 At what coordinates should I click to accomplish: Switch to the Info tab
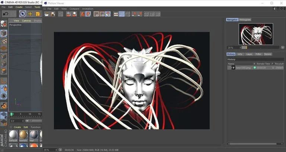[240, 54]
